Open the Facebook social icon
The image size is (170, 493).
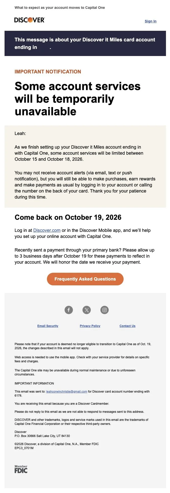pyautogui.click(x=69, y=310)
